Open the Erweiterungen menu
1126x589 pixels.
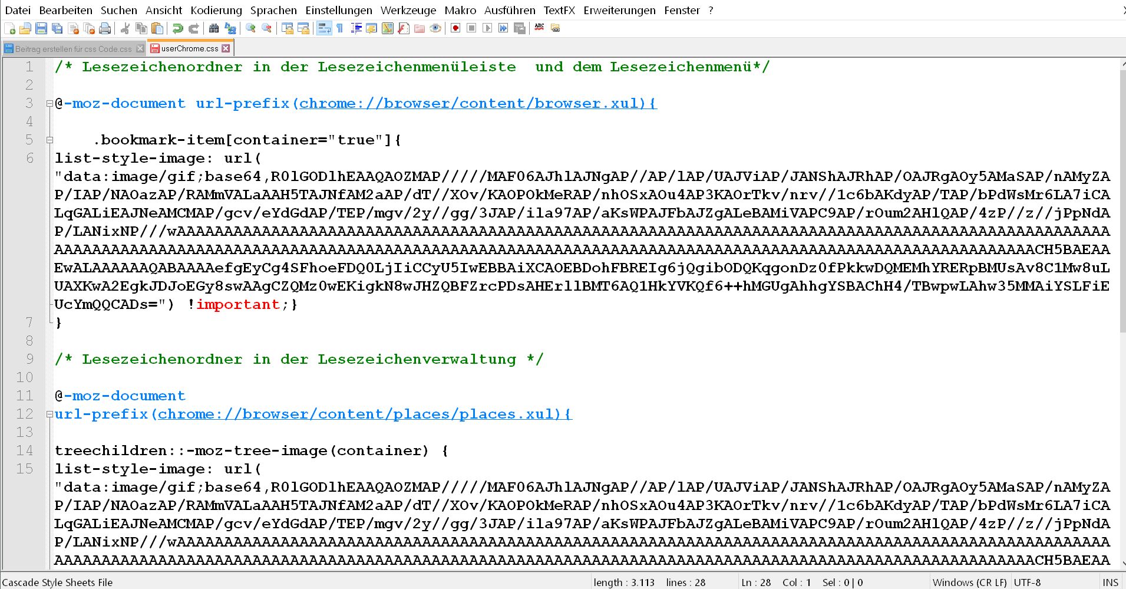coord(619,10)
